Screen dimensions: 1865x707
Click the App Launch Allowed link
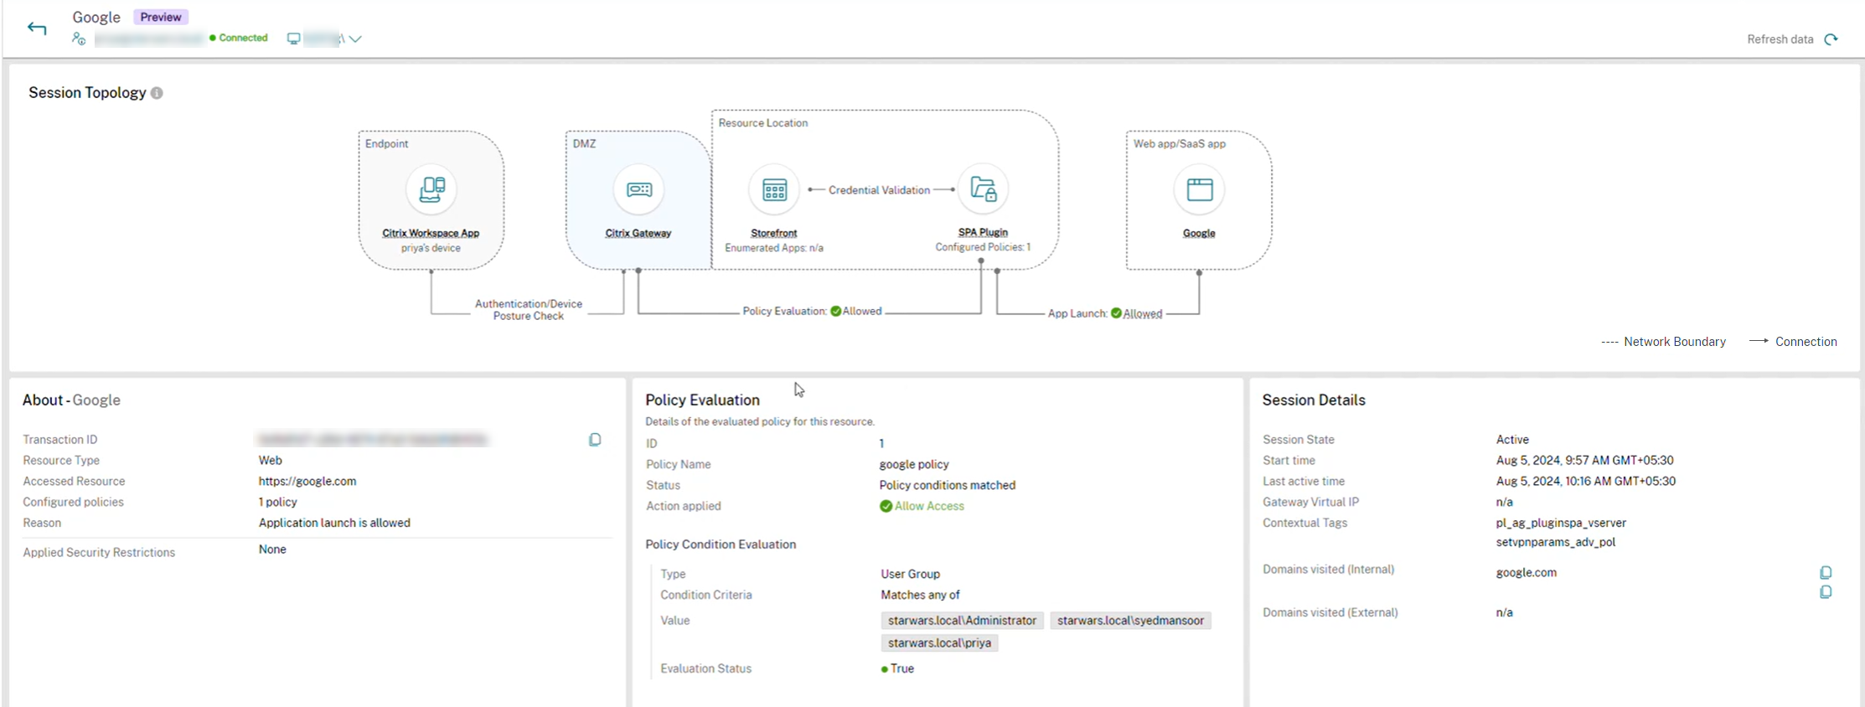click(1142, 314)
